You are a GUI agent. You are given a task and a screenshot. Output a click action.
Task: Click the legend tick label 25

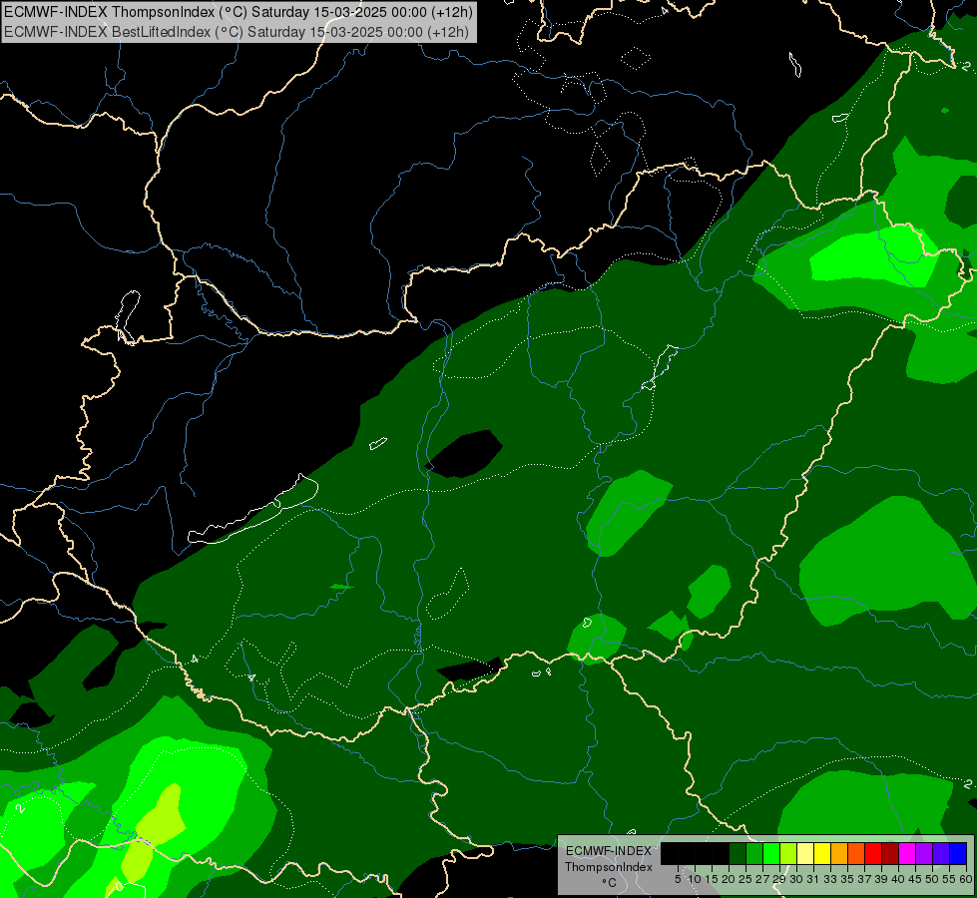tap(745, 879)
